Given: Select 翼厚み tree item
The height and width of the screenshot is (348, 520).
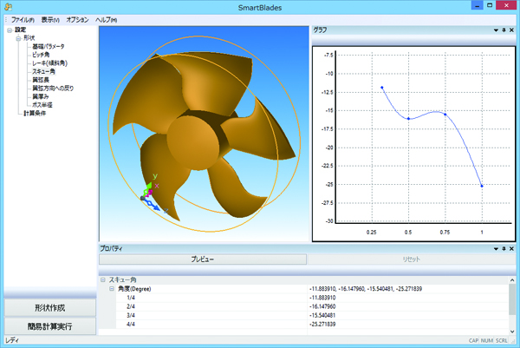Looking at the screenshot, I should pyautogui.click(x=41, y=96).
